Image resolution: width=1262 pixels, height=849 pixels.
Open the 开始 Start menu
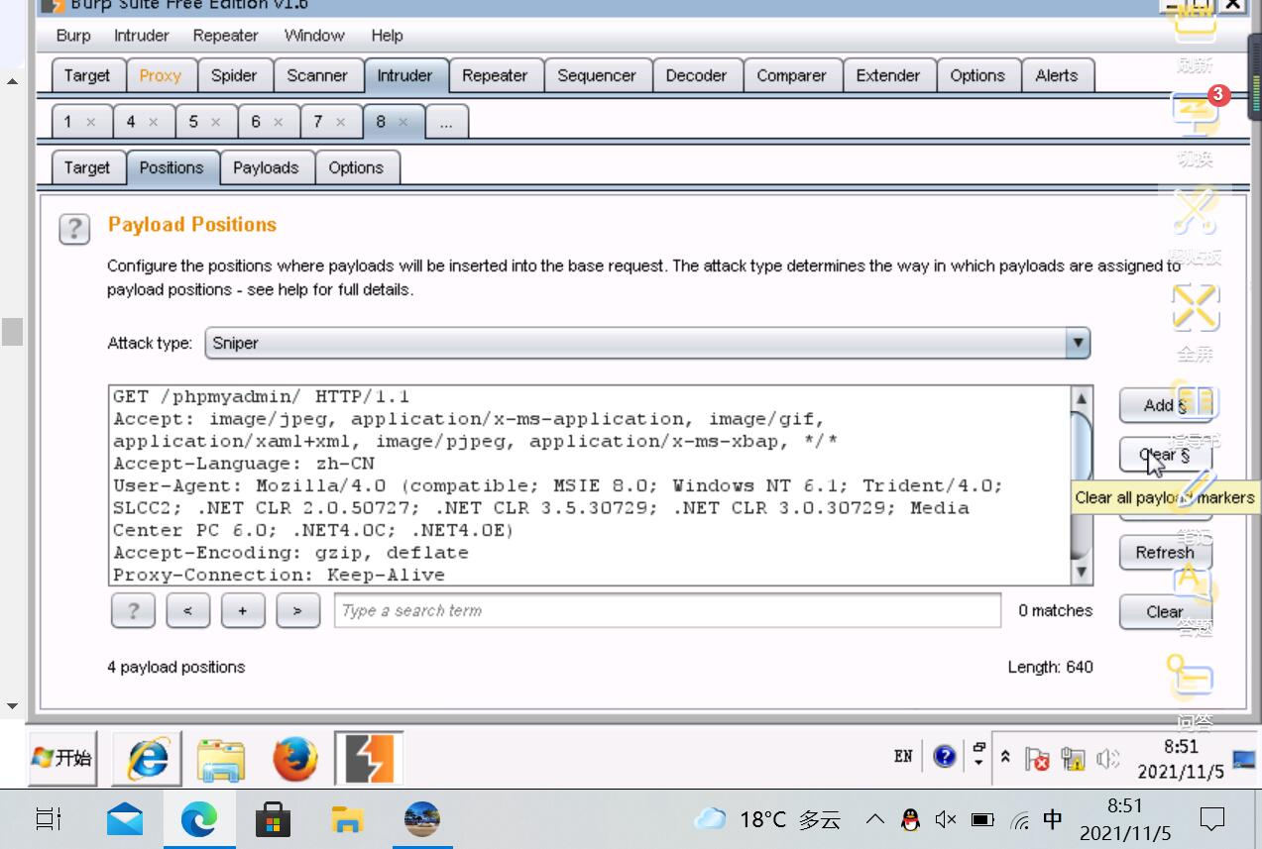click(62, 758)
